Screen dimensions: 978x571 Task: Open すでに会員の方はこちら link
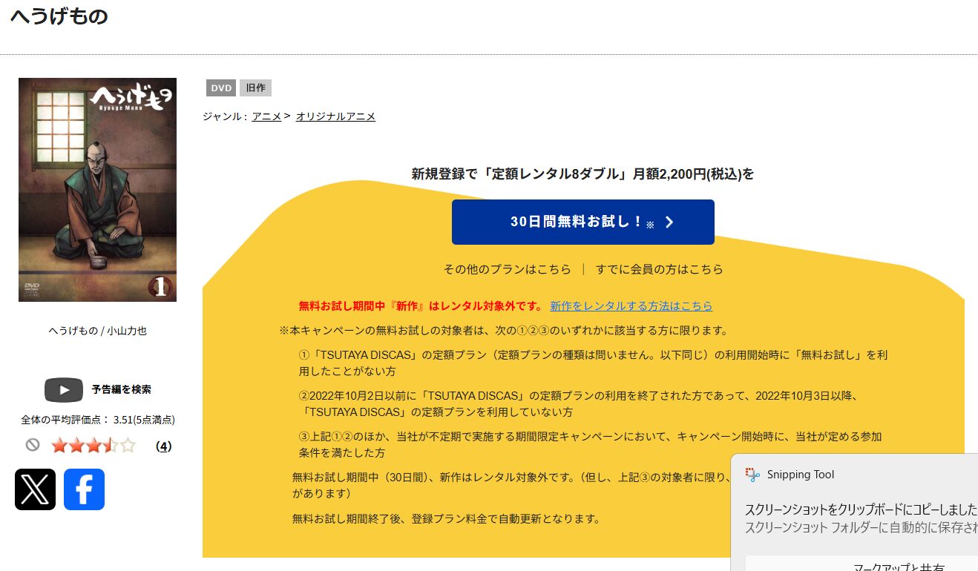pyautogui.click(x=659, y=269)
